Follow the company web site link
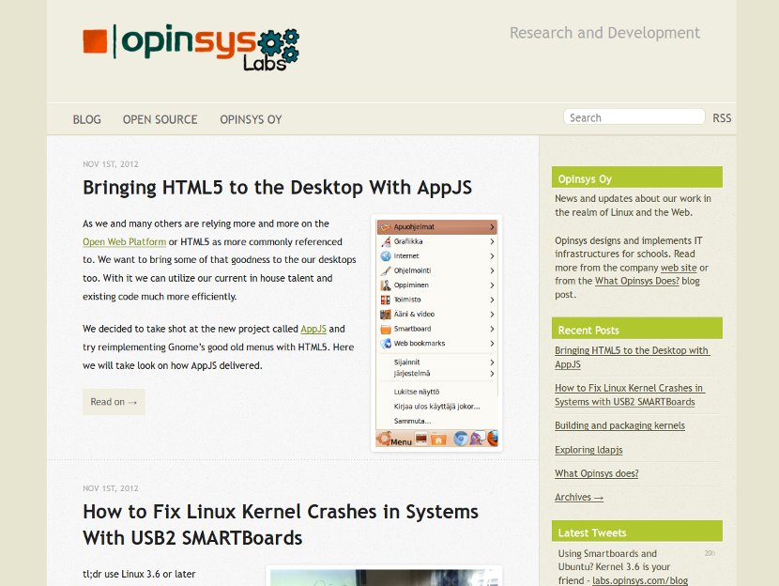The height and width of the screenshot is (586, 779). (679, 268)
